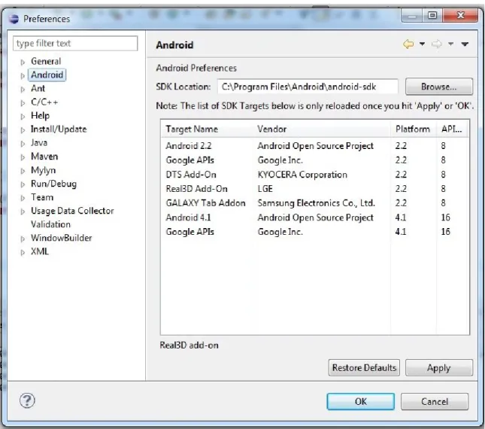Expand the C/C++ tree node
The height and width of the screenshot is (429, 485).
(x=23, y=103)
